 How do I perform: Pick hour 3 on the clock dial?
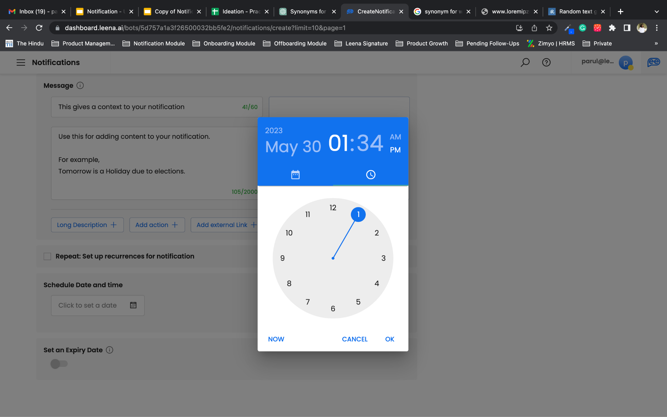[x=383, y=258]
